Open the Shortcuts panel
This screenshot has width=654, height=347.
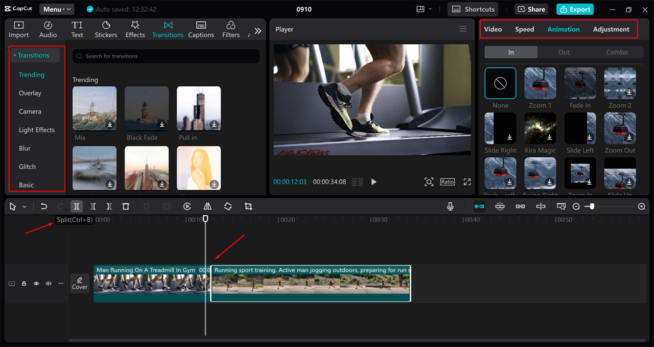coord(473,9)
